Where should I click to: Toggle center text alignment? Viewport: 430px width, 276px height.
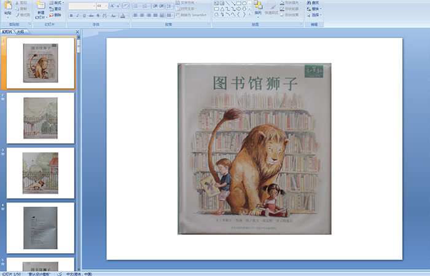142,15
